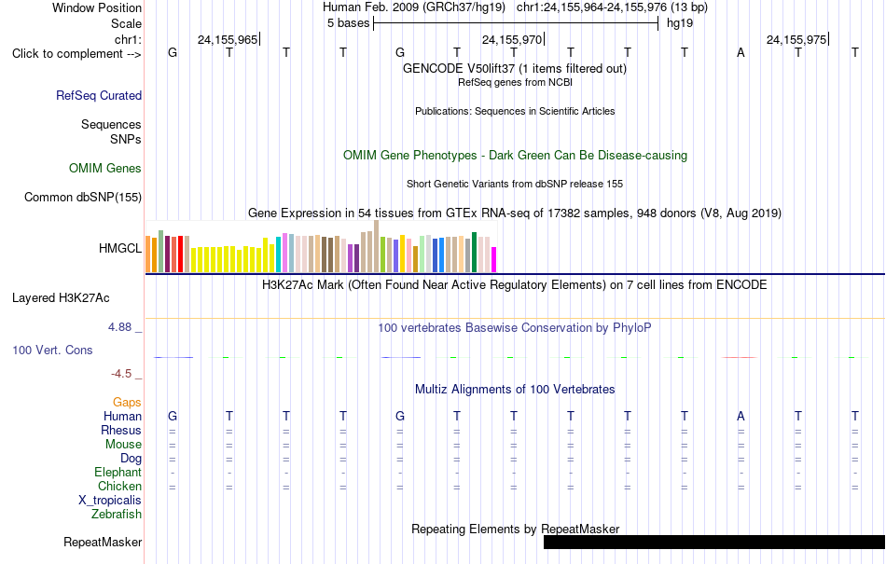Screen dimensions: 886x564
Task: Click the 24,155,970 ruler position
Action: coord(511,39)
